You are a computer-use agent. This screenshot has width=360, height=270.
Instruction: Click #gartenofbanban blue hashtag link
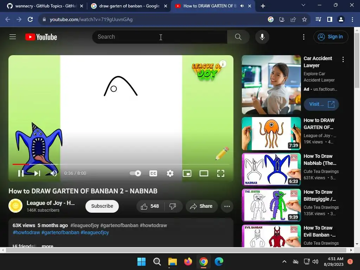click(x=60, y=232)
